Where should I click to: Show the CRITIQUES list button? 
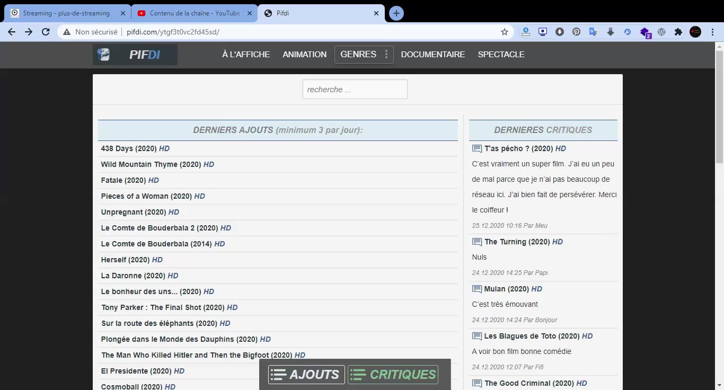click(393, 375)
